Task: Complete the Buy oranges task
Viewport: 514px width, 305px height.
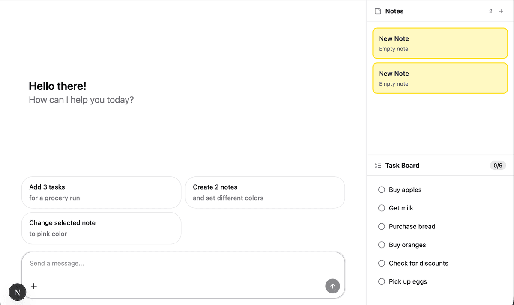Action: pyautogui.click(x=382, y=245)
